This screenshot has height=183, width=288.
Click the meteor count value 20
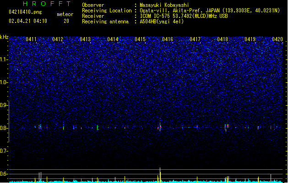(66, 21)
